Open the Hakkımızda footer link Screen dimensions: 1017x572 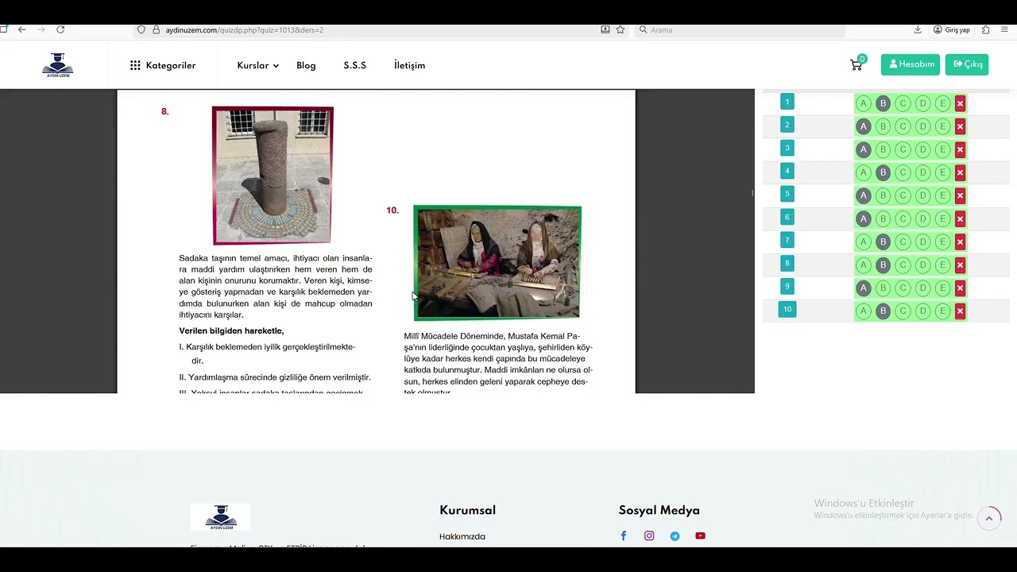462,537
